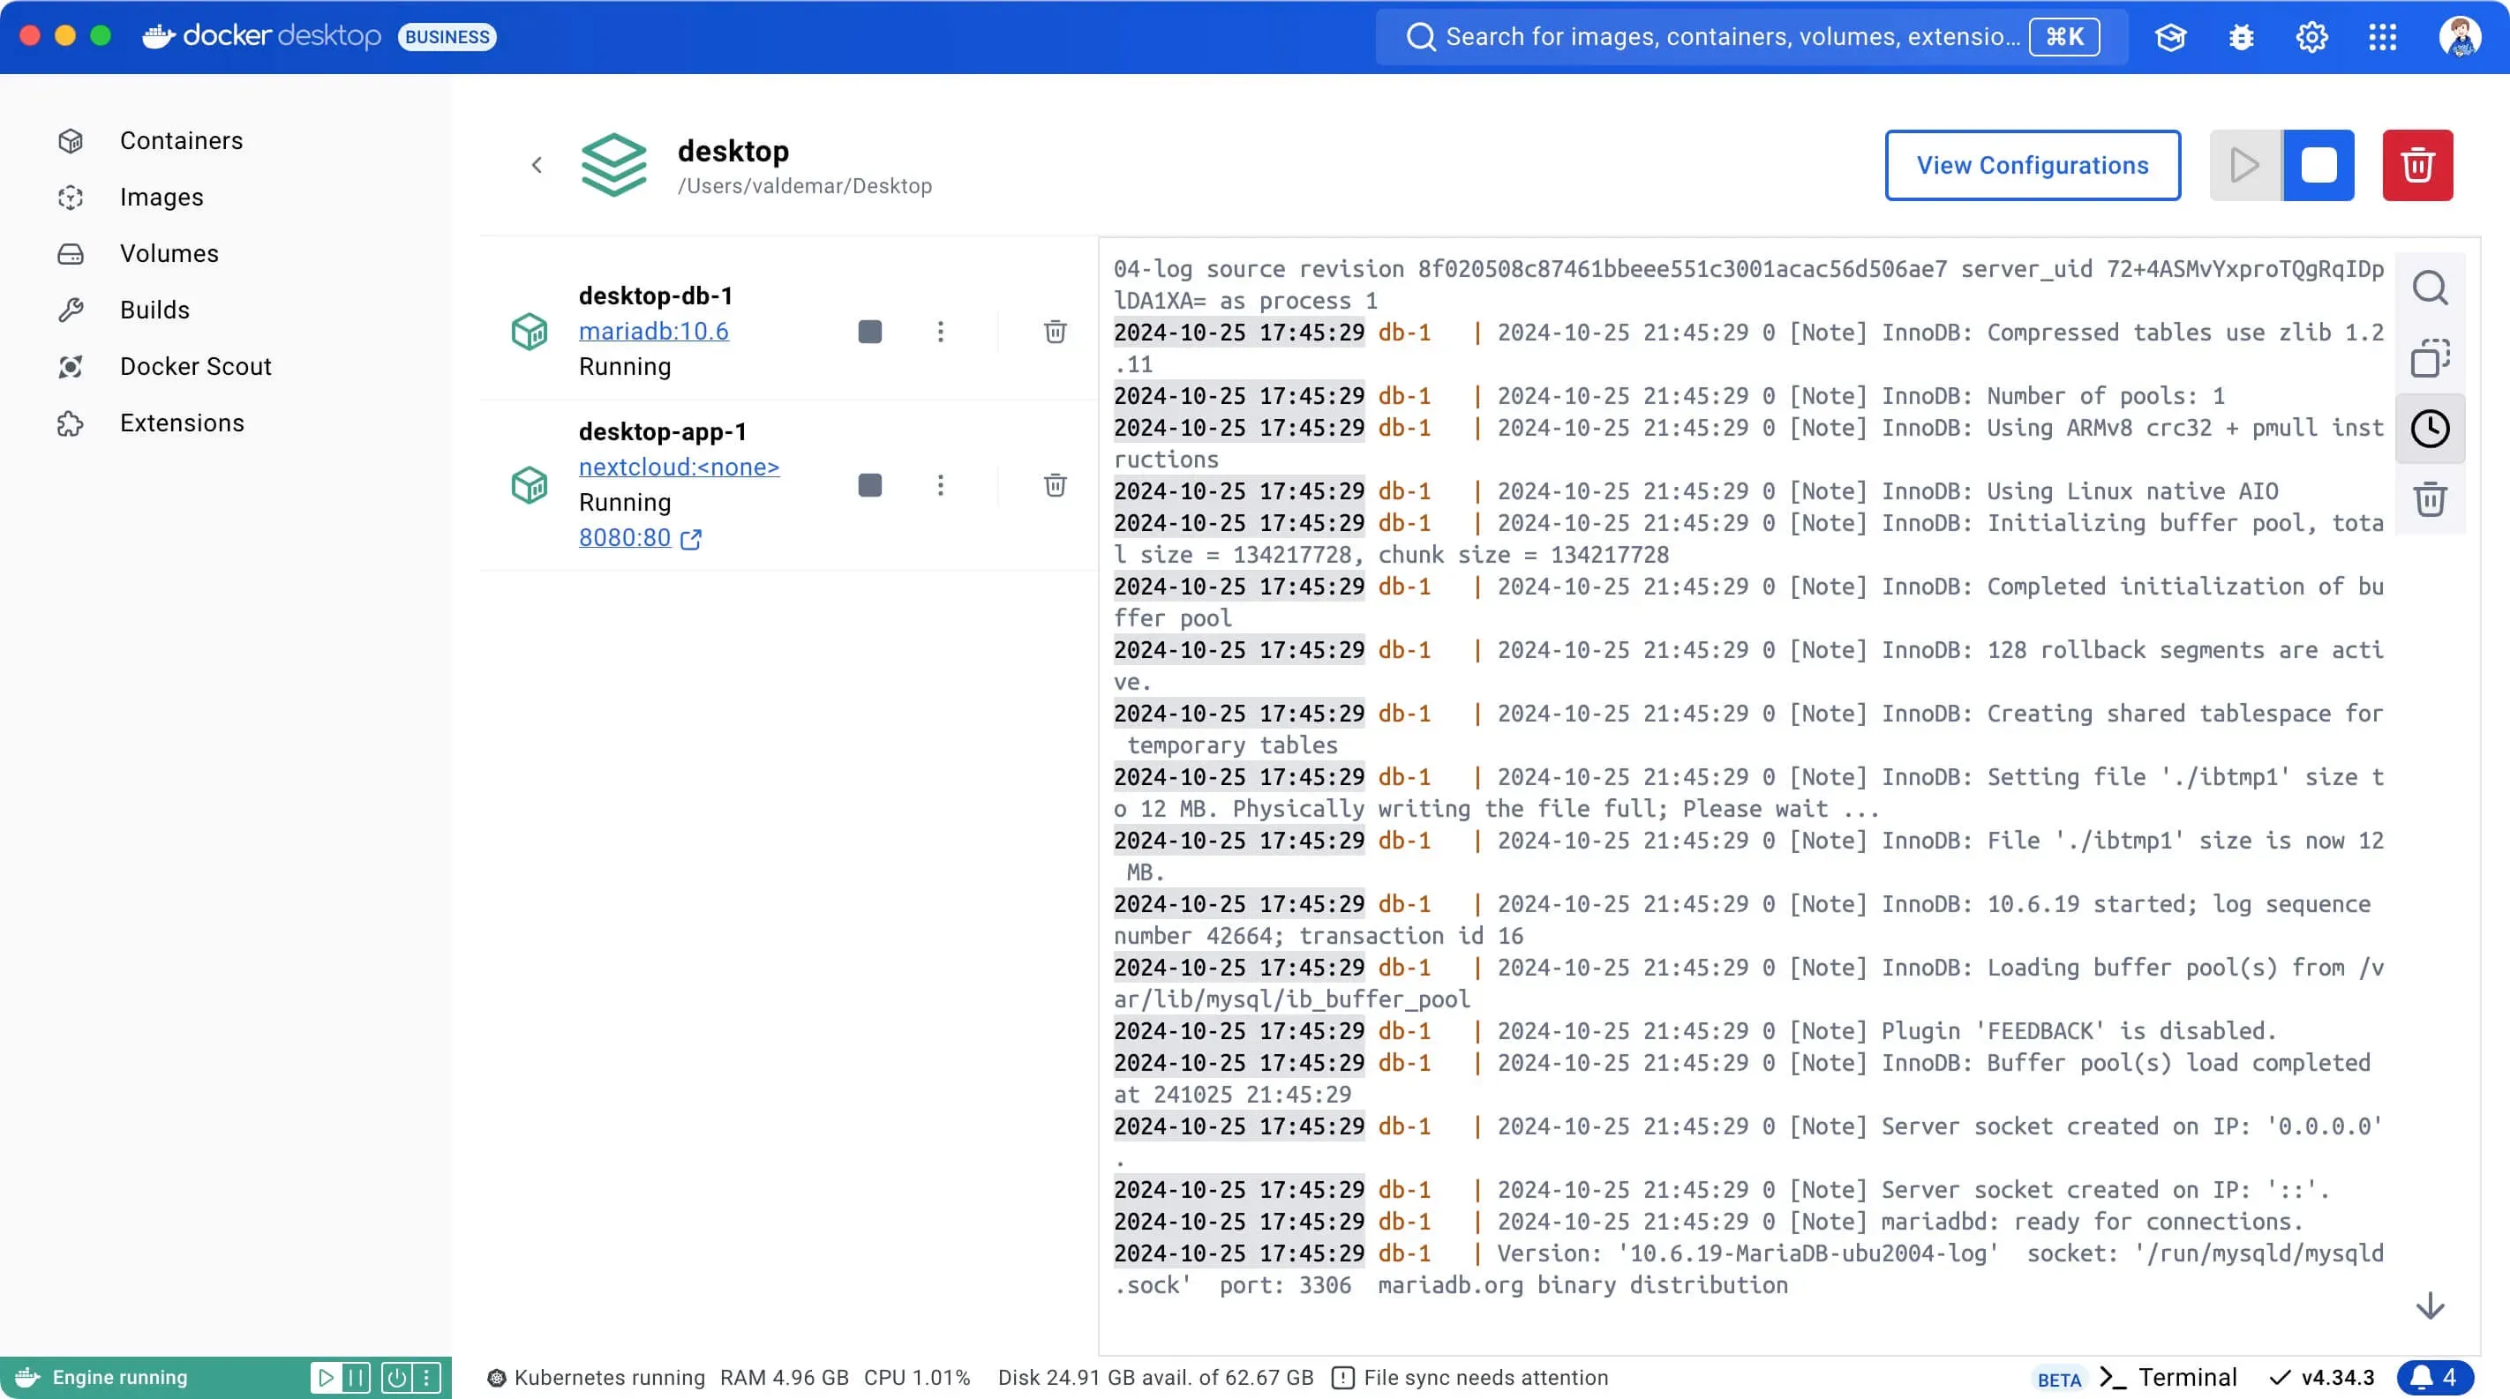Click the BUSINESS plan badge
2510x1399 pixels.
447,37
